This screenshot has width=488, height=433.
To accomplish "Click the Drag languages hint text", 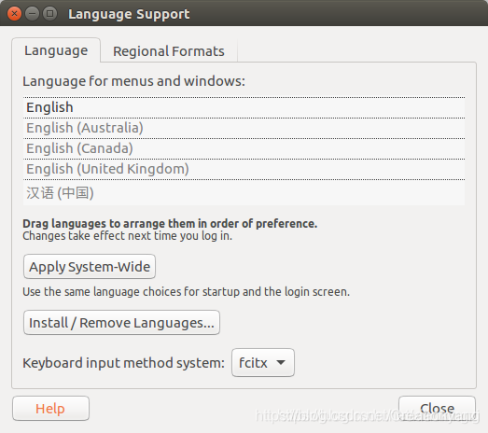I will click(x=170, y=224).
